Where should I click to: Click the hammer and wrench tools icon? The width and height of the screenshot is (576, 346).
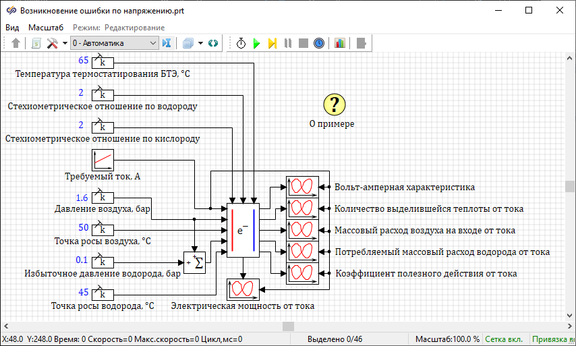(53, 43)
